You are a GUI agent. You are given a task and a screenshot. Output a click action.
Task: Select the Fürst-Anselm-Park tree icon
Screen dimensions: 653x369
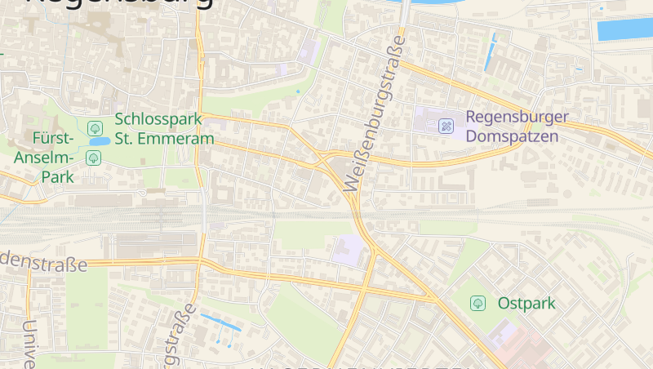[x=93, y=158]
